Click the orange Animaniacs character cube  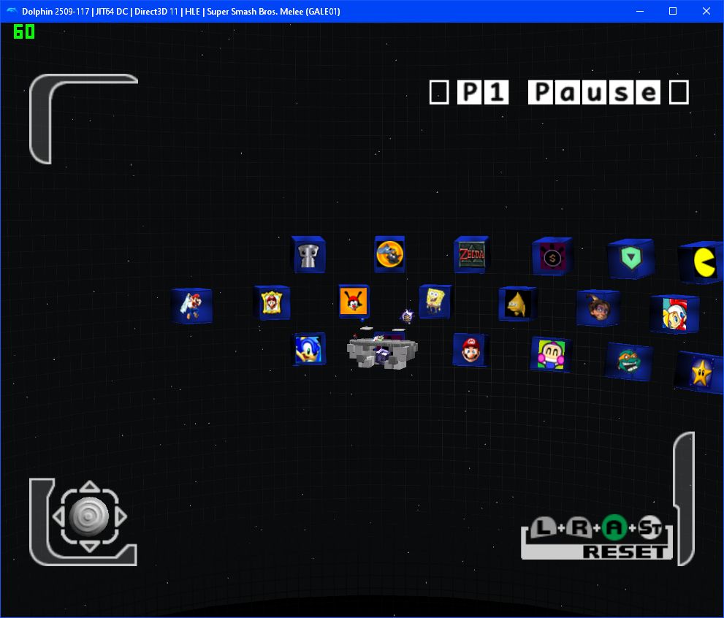(x=354, y=301)
